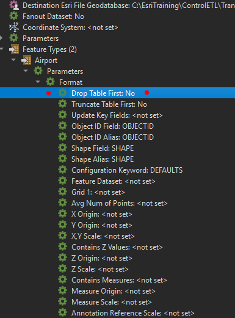Screen dimensions: 235x318
Task: Select Measure Scale: <not set>
Action: click(x=112, y=302)
